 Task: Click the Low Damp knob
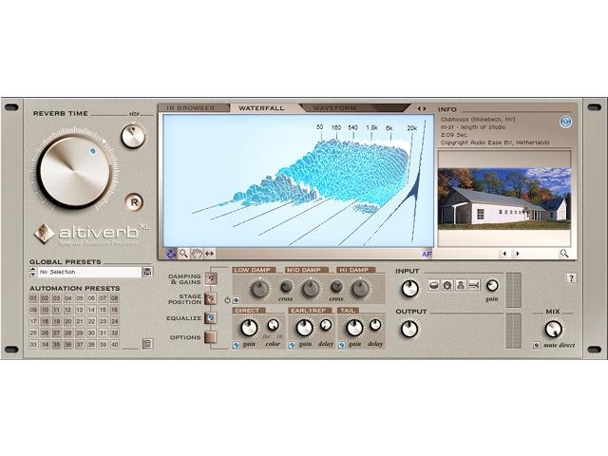point(259,289)
